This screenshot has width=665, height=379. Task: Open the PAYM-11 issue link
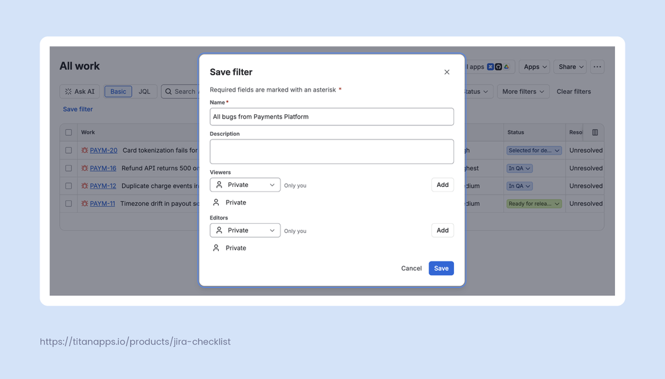(x=102, y=204)
